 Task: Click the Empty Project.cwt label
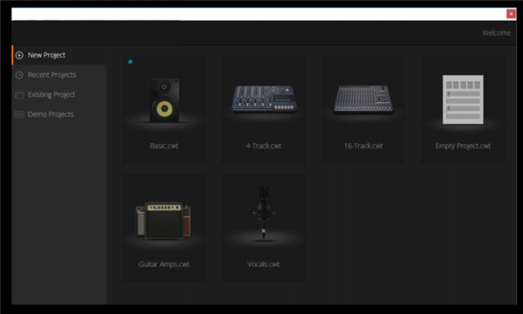pyautogui.click(x=463, y=146)
